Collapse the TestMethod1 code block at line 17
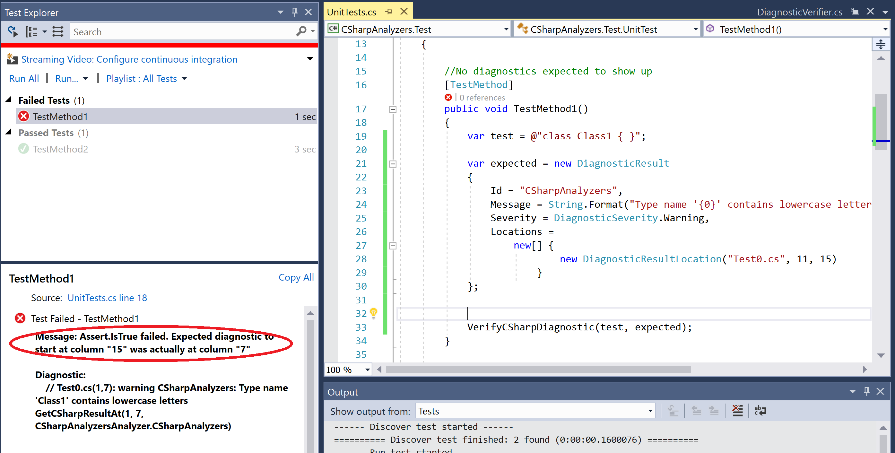The width and height of the screenshot is (895, 453). 393,109
